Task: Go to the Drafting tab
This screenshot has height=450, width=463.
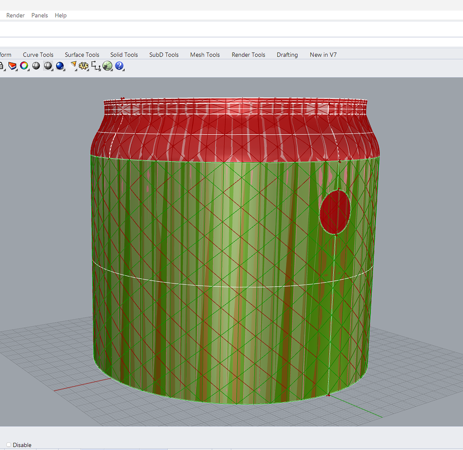Action: 287,55
